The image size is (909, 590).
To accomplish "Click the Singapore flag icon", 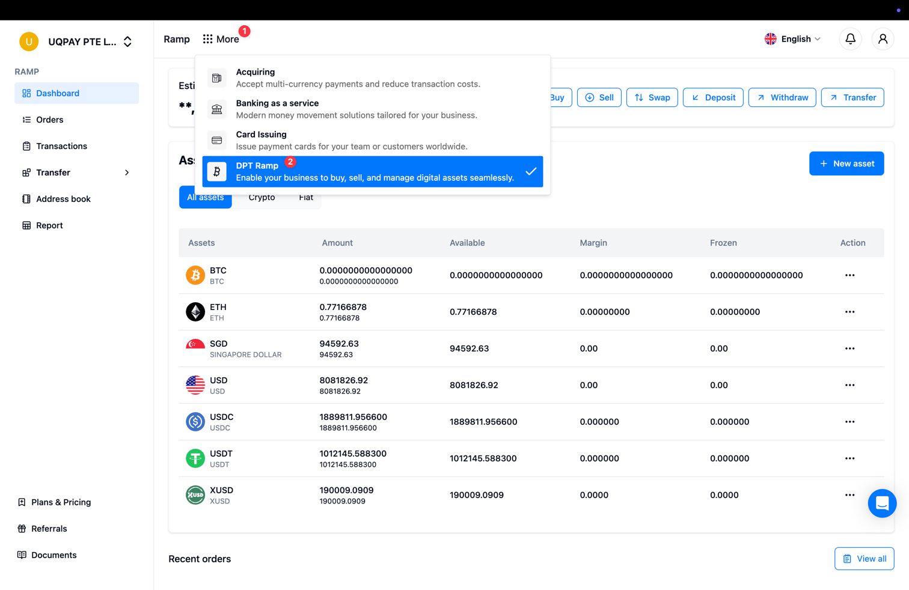I will pyautogui.click(x=195, y=345).
